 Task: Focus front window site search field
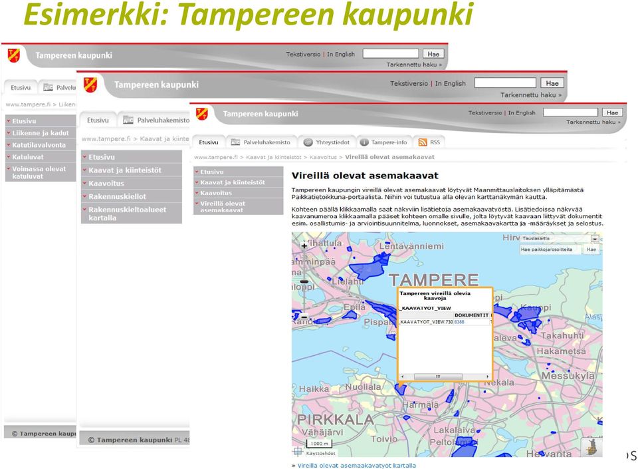tap(570, 112)
